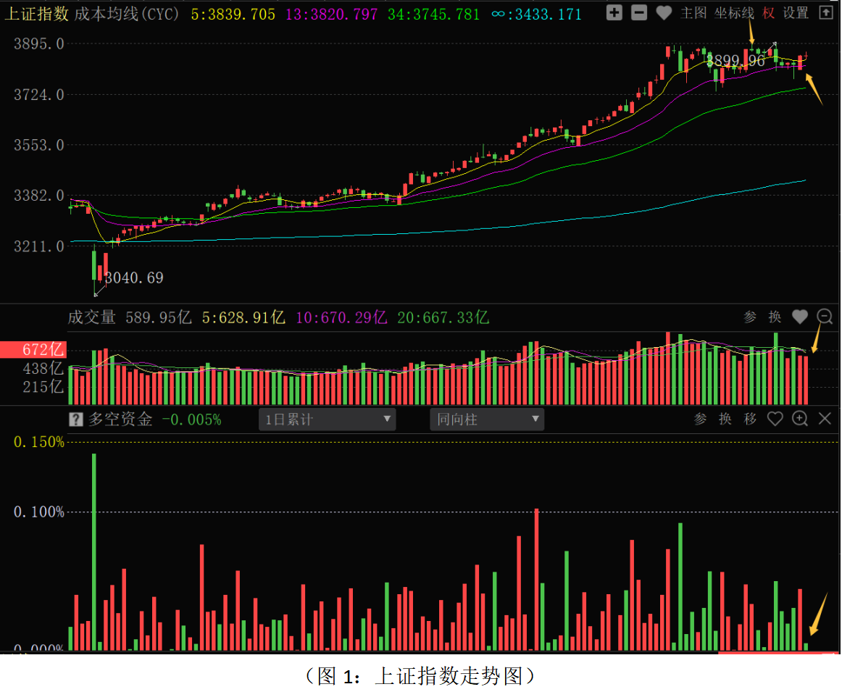842x692 pixels.
Task: Click the upload arrow icon at top right
Action: 826,13
